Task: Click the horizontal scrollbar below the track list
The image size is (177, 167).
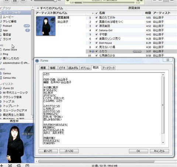Action: coord(96,161)
